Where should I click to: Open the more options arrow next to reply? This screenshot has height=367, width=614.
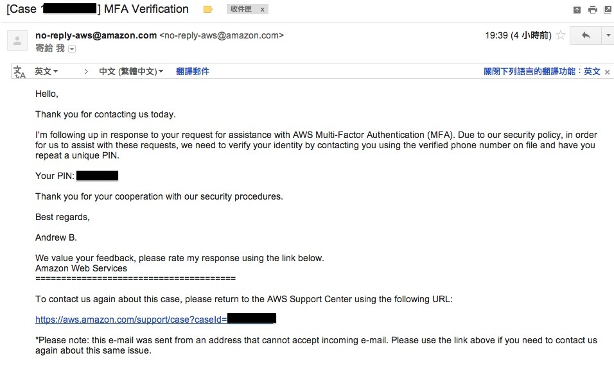608,35
